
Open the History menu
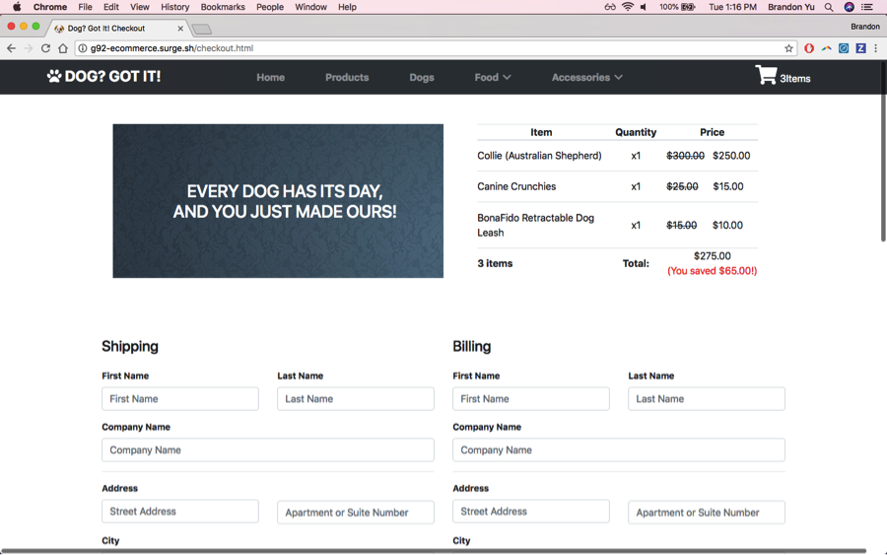pos(174,7)
